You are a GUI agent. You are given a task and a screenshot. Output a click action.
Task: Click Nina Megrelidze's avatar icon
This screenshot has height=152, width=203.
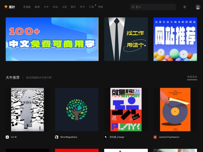coord(57,137)
